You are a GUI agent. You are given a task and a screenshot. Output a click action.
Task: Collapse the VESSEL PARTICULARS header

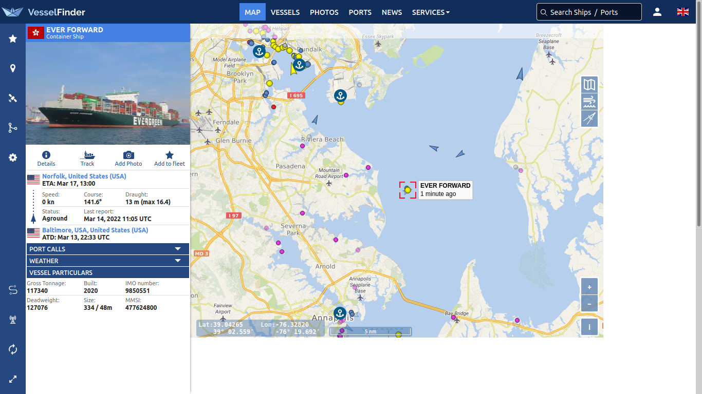108,272
